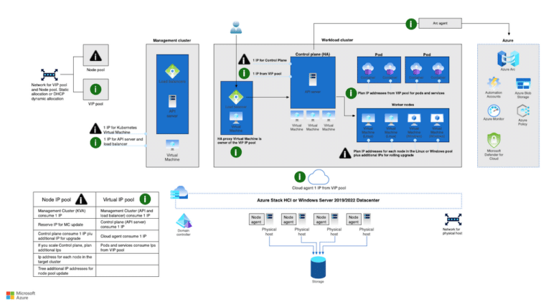Select cell Cloud agent consume 1 IP

point(127,236)
